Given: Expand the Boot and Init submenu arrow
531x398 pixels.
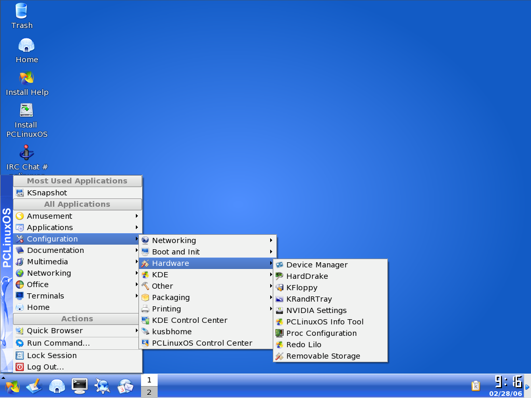Looking at the screenshot, I should tap(271, 252).
